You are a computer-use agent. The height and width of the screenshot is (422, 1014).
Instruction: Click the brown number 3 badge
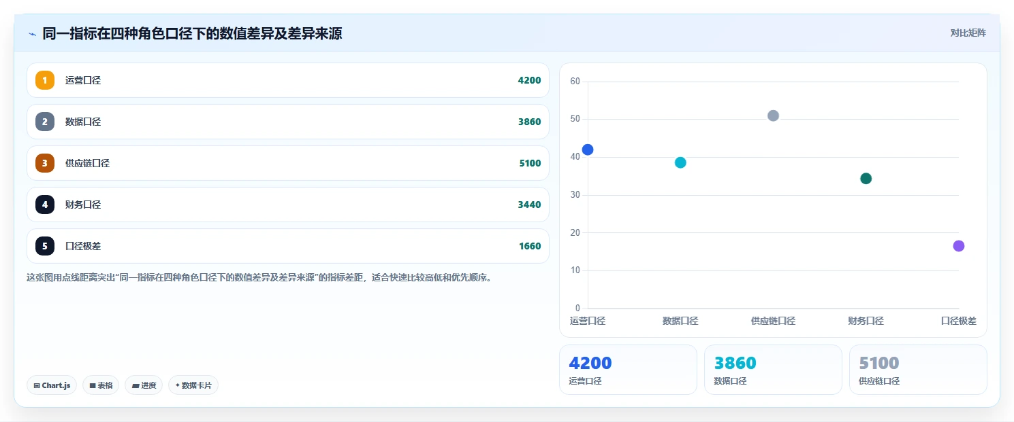[x=45, y=163]
